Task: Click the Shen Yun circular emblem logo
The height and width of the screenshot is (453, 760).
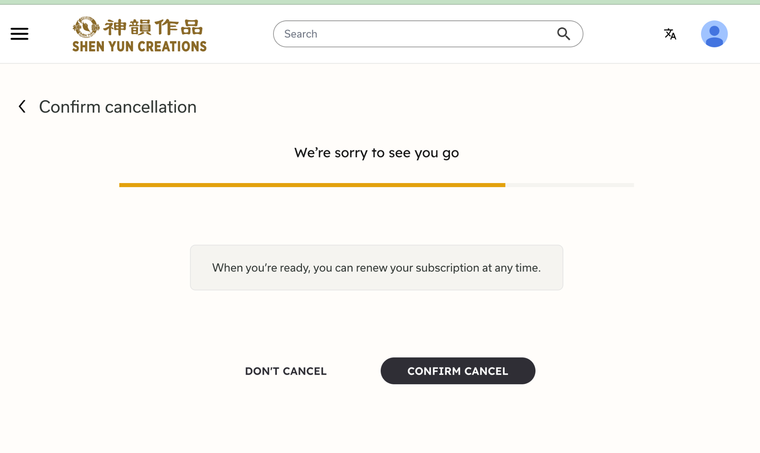Action: point(86,27)
